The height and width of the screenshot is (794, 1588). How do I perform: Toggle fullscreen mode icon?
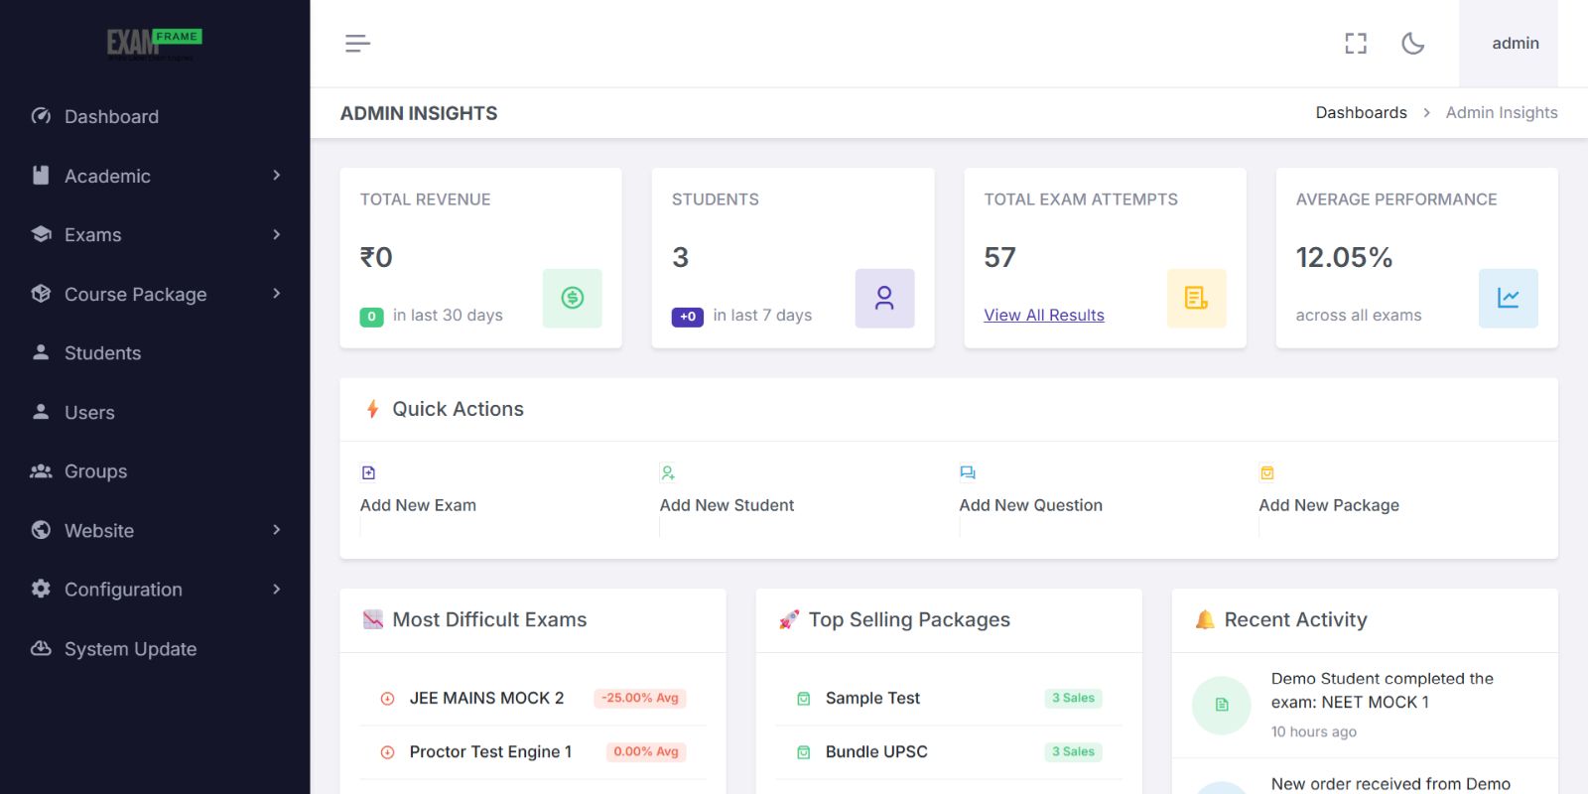pyautogui.click(x=1356, y=44)
